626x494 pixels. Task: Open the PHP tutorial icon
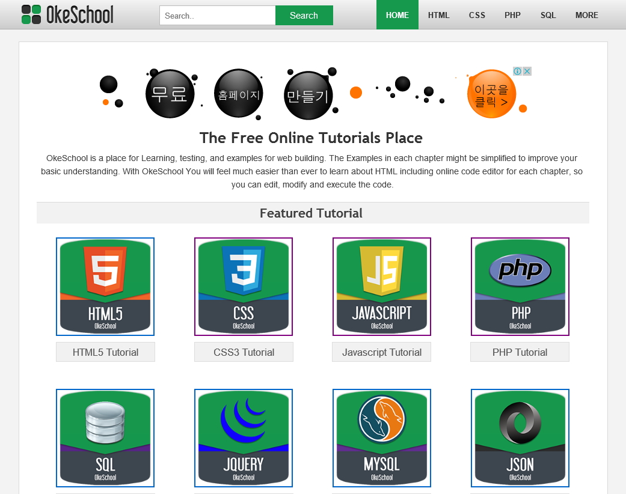[x=520, y=287]
